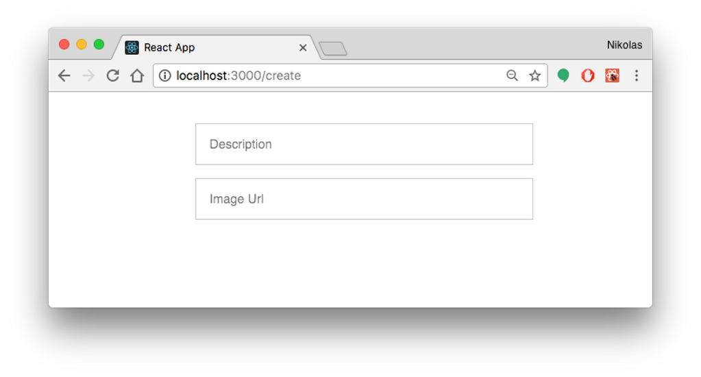Click the forward navigation arrow

[88, 75]
